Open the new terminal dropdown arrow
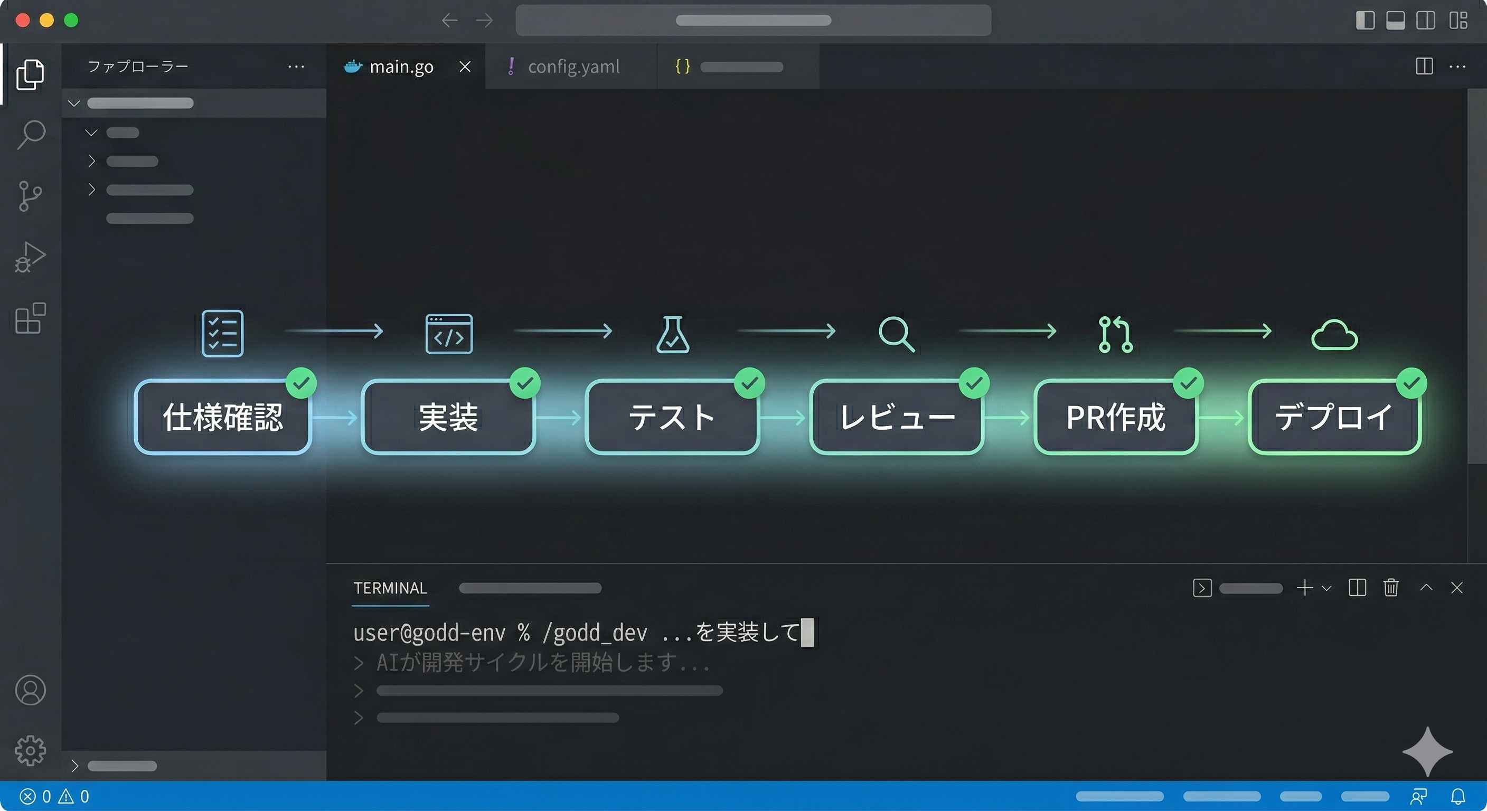The width and height of the screenshot is (1487, 811). click(1326, 588)
